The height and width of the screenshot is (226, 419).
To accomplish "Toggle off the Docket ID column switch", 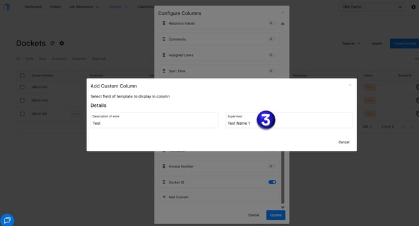I will [272, 182].
